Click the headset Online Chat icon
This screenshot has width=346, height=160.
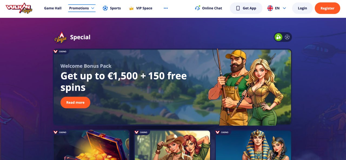pyautogui.click(x=197, y=8)
